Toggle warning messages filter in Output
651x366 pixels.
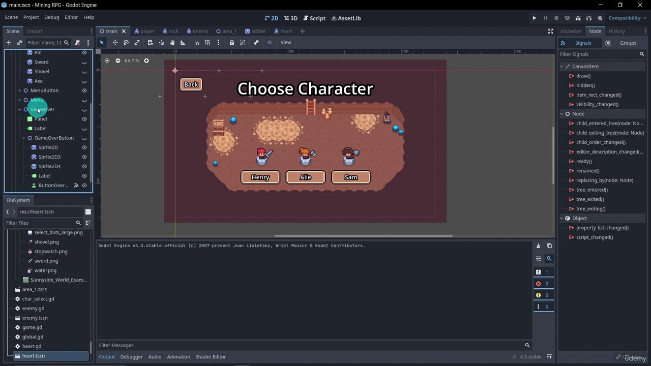(x=543, y=295)
